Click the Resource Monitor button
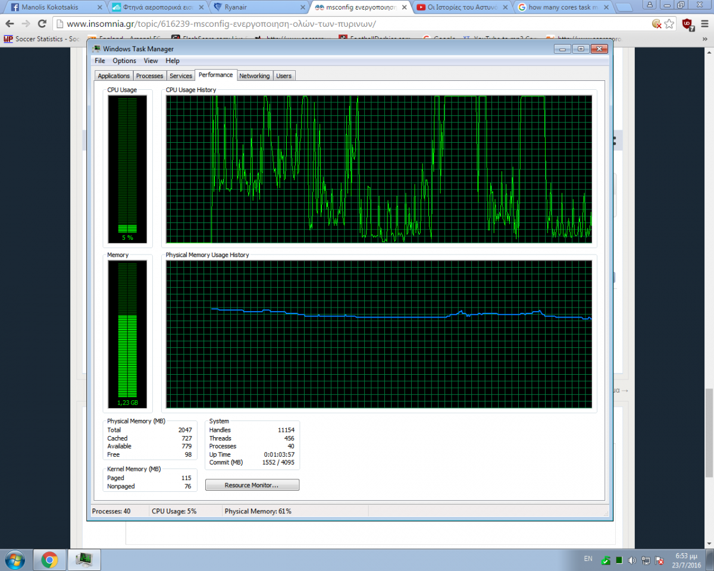The image size is (714, 571). point(252,485)
